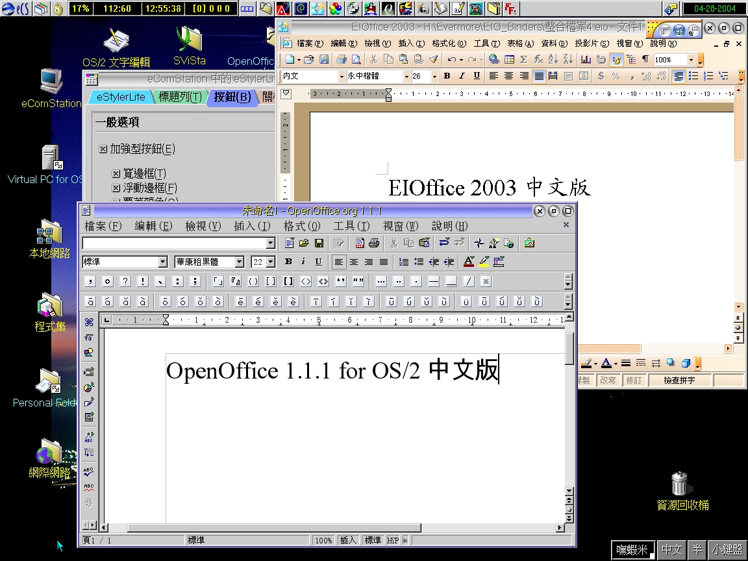The image size is (748, 561).
Task: Expand the New document dropdown arrow in EIOffice
Action: tap(299, 60)
